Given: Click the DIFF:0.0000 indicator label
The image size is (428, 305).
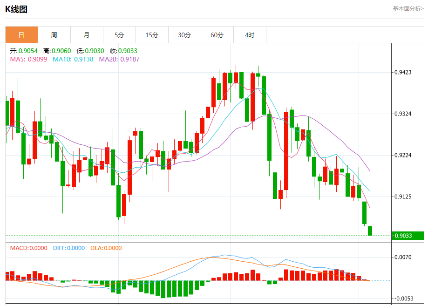Looking at the screenshot, I should 69,248.
